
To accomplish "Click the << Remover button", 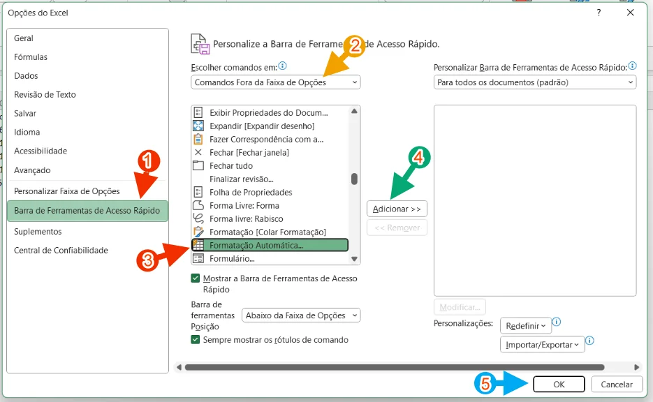I will coord(397,228).
